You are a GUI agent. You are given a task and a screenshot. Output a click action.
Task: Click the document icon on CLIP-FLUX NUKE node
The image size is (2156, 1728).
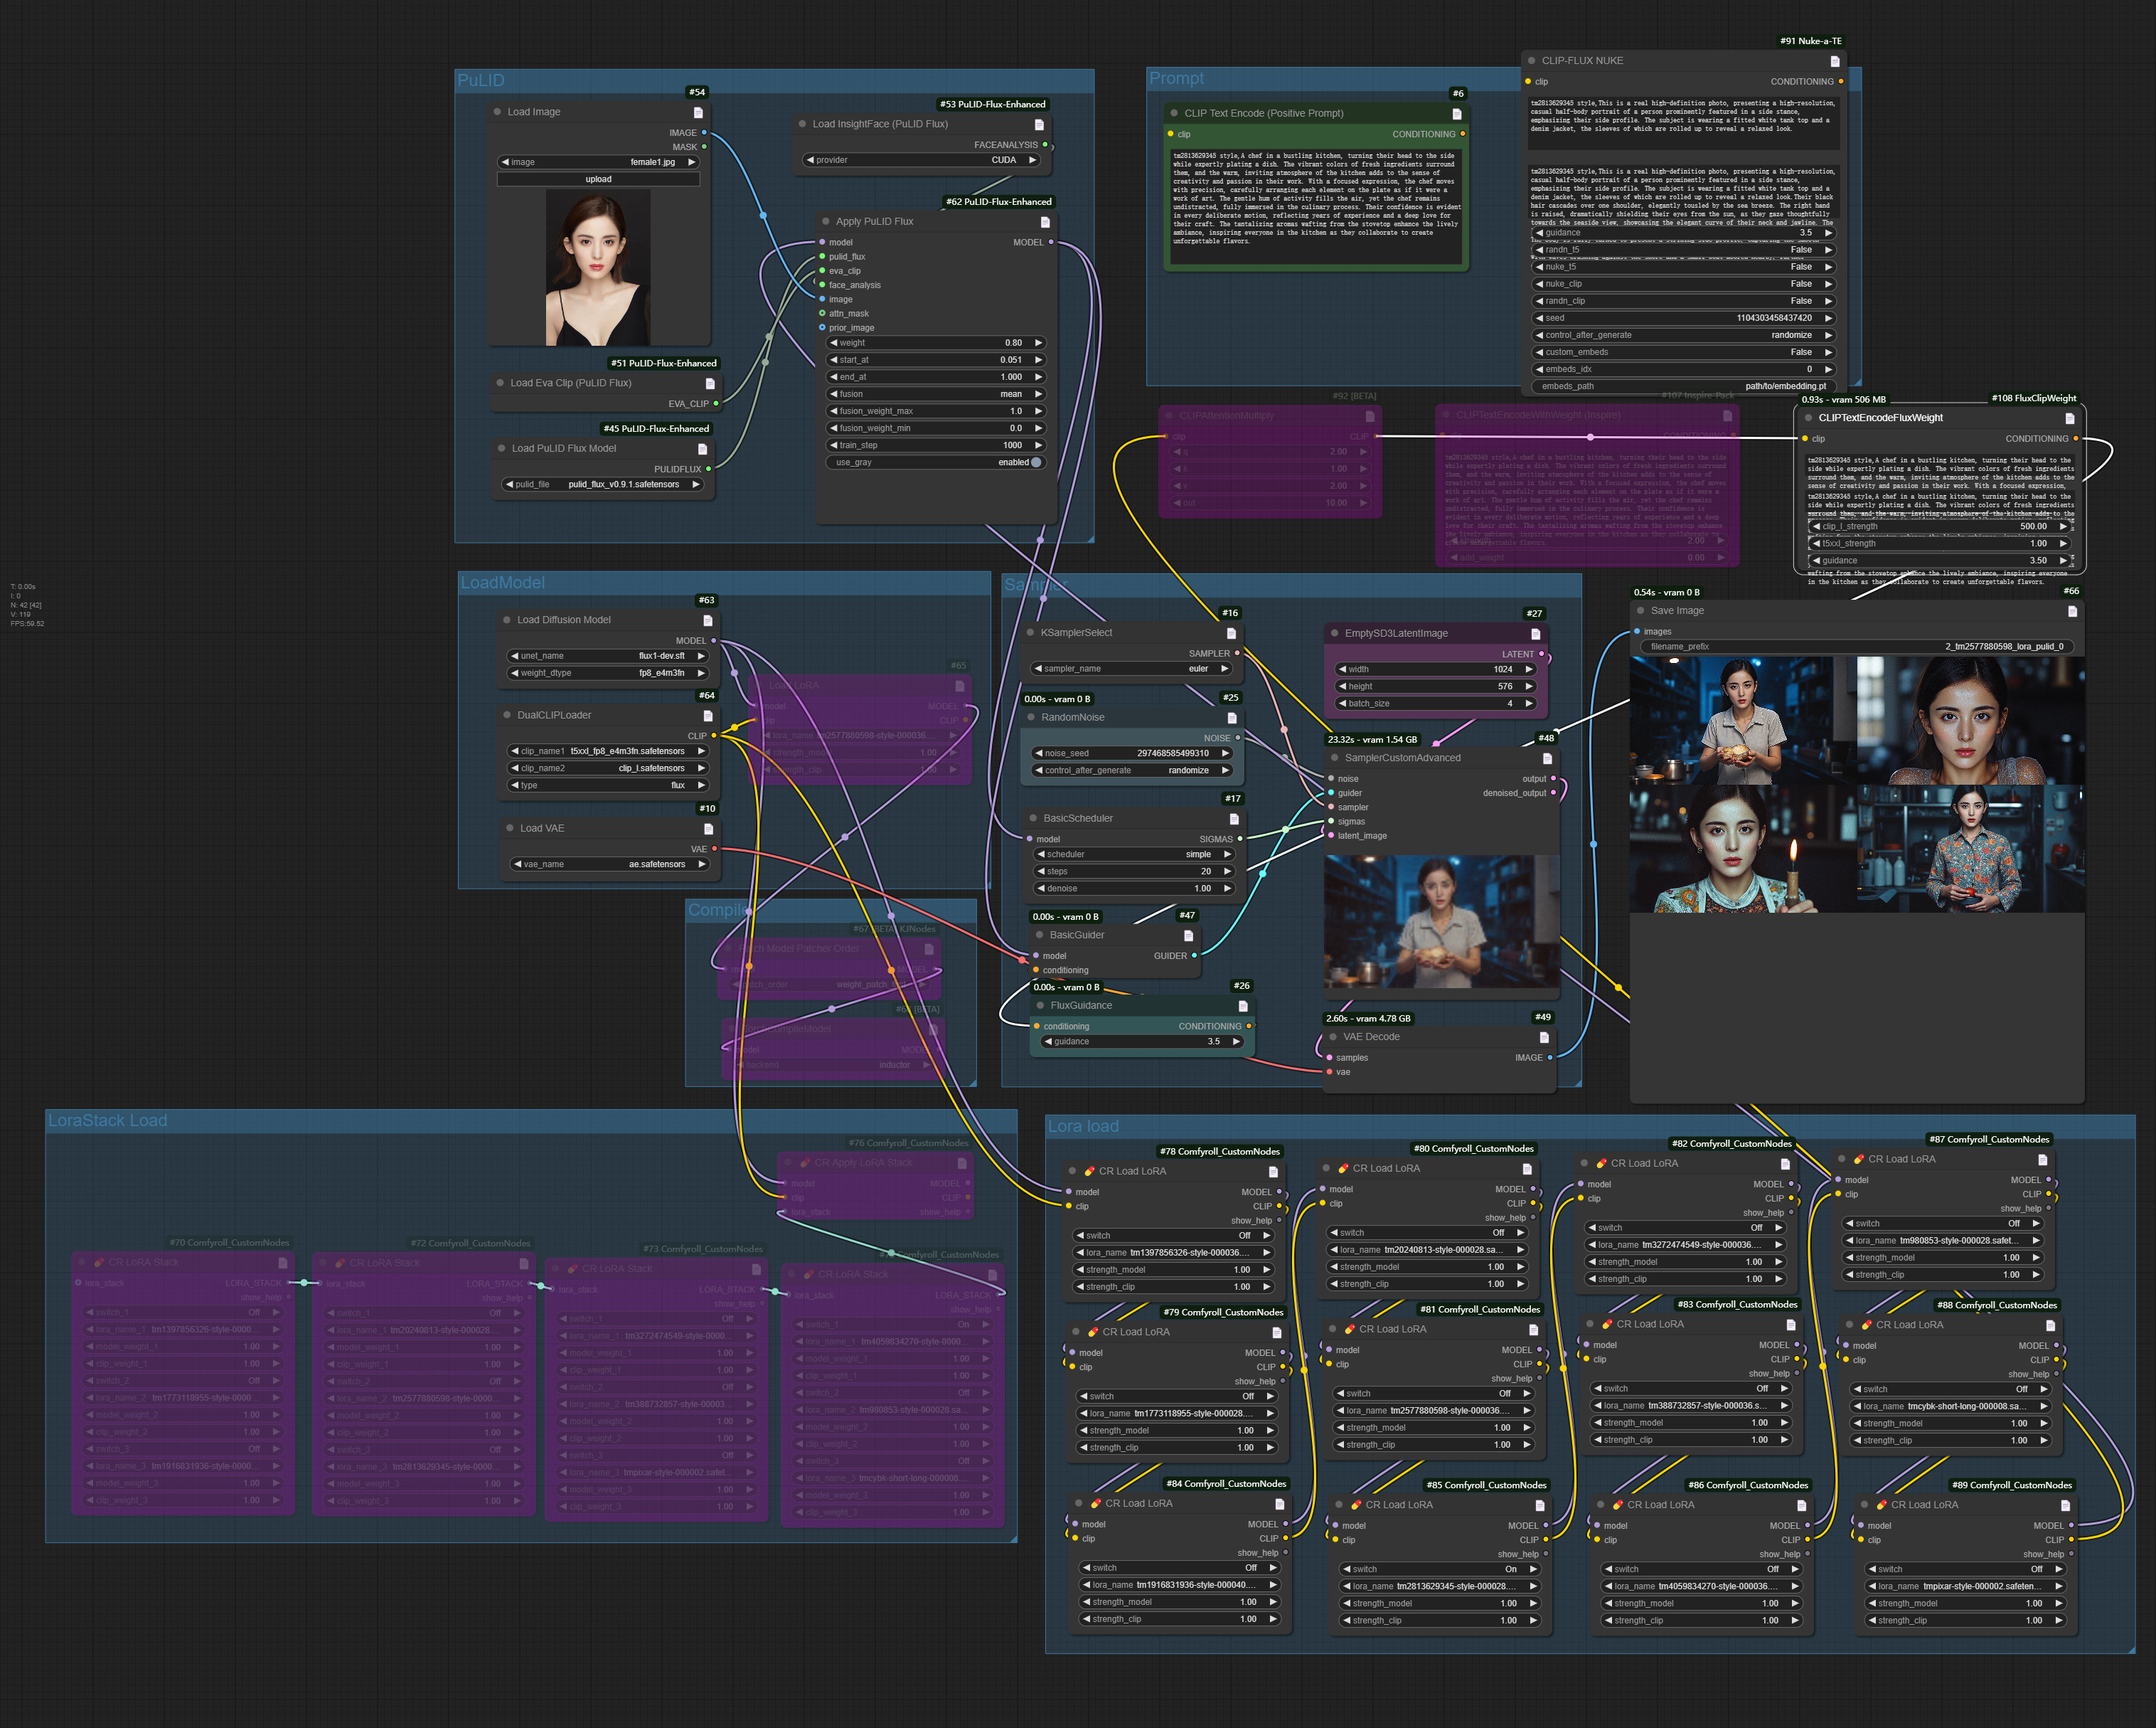point(1835,61)
